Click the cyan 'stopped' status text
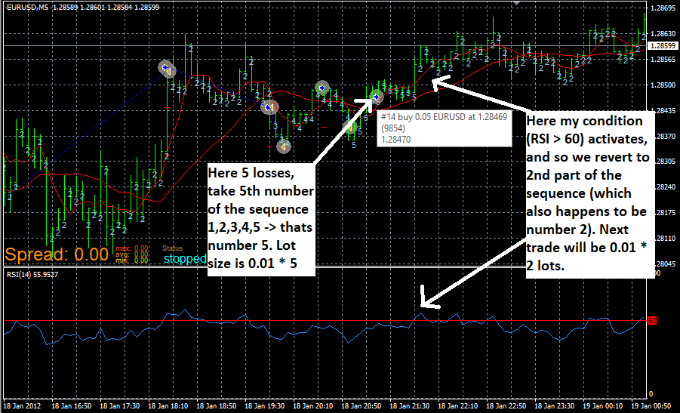Image resolution: width=680 pixels, height=413 pixels. point(185,259)
